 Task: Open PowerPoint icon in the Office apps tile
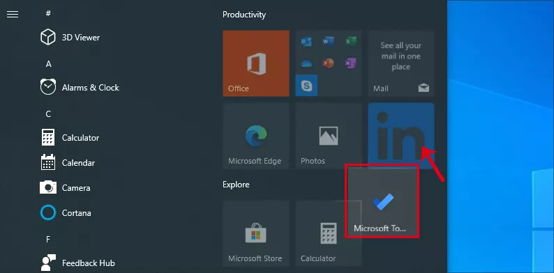328,63
